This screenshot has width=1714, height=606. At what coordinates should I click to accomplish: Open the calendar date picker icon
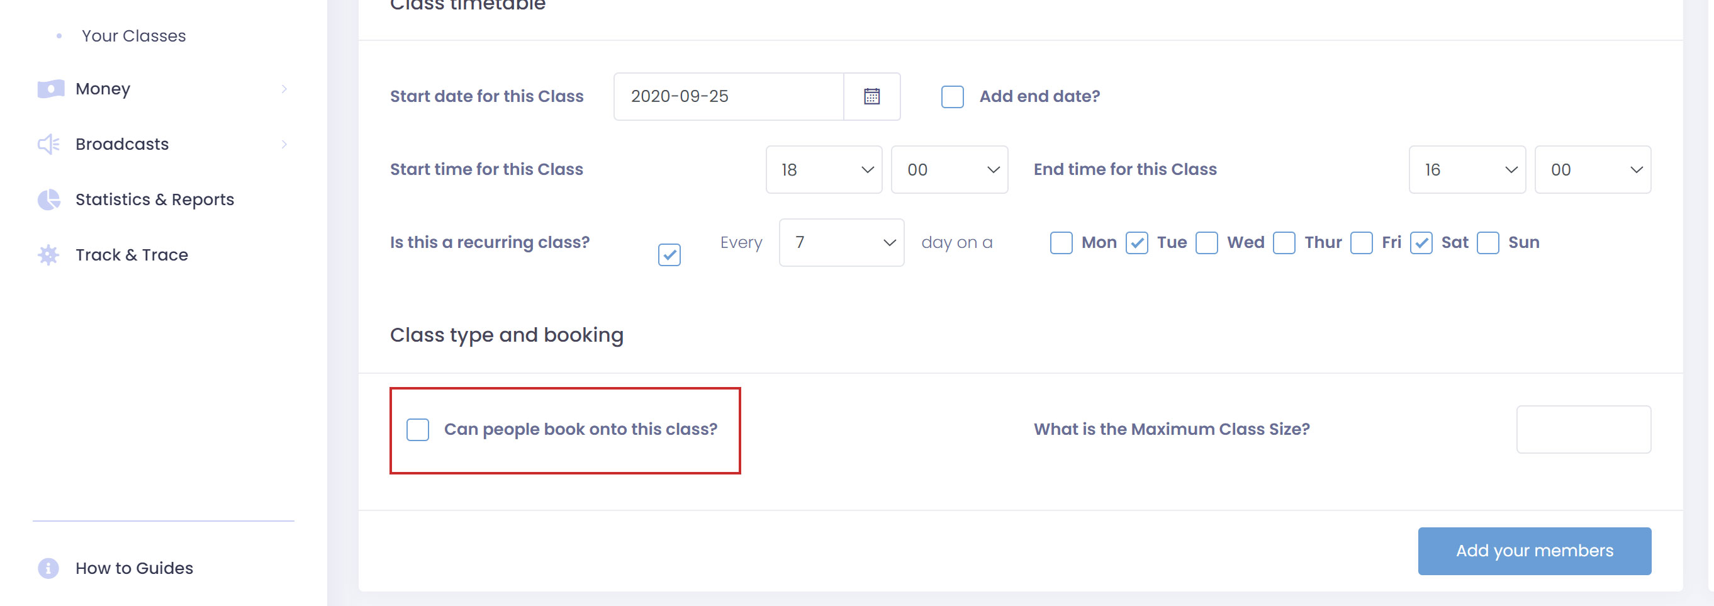pyautogui.click(x=871, y=96)
